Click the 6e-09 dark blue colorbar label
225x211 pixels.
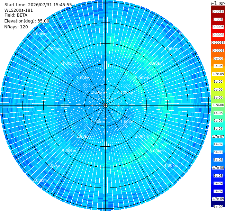(x=218, y=183)
